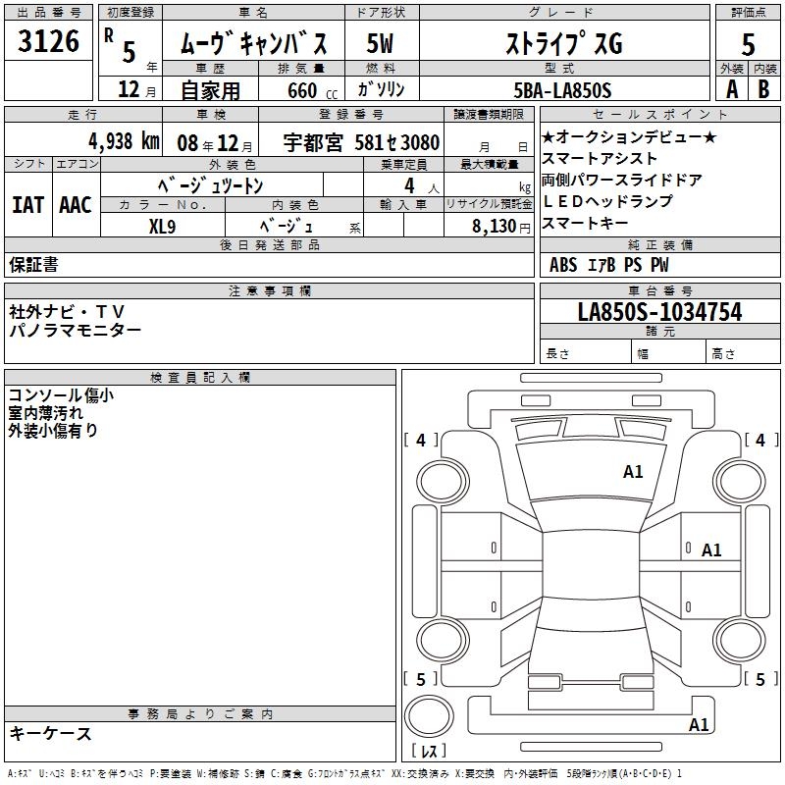Click A1 mark on the windshield

tap(633, 472)
